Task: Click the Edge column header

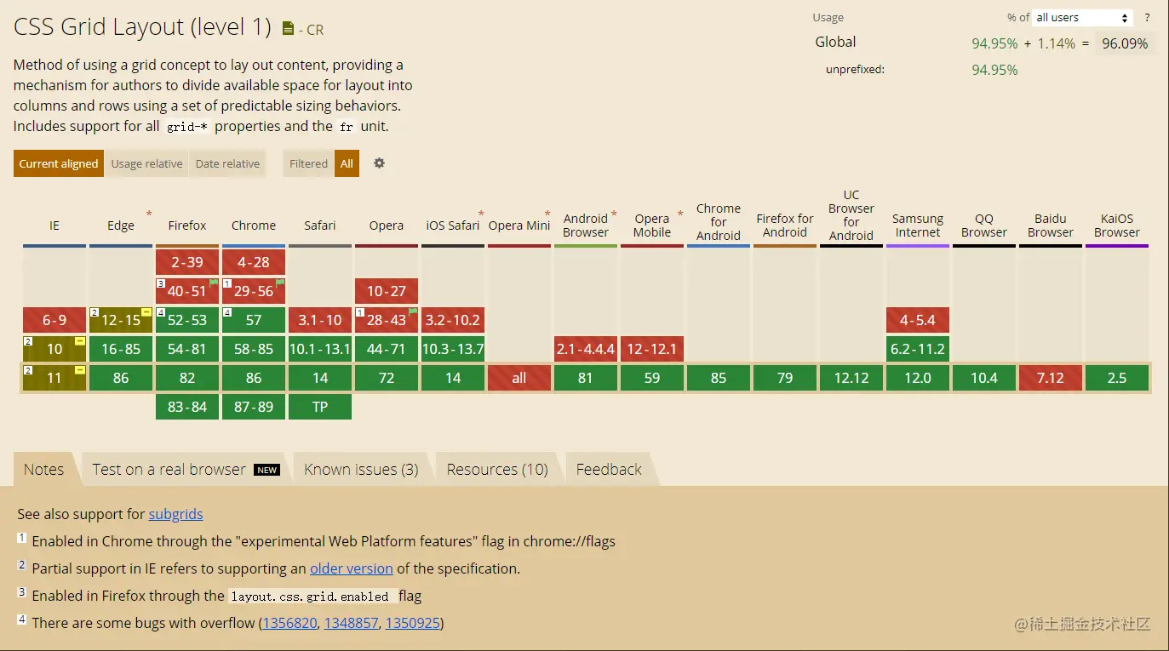Action: pos(121,226)
